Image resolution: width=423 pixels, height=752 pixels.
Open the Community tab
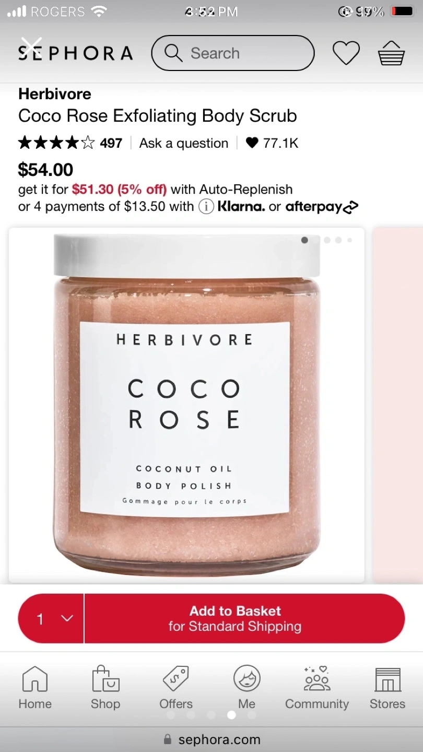[x=317, y=688]
